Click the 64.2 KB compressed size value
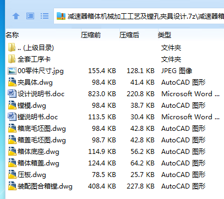224x199 pixels. [143, 163]
